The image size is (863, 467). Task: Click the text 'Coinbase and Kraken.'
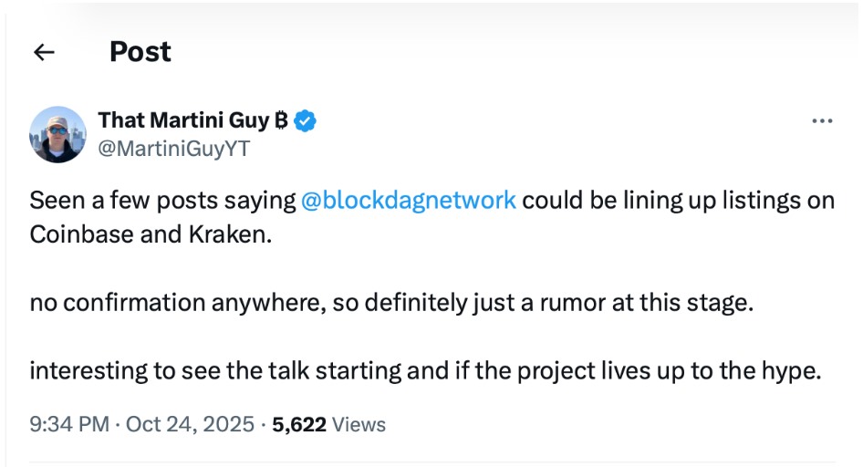coord(151,233)
